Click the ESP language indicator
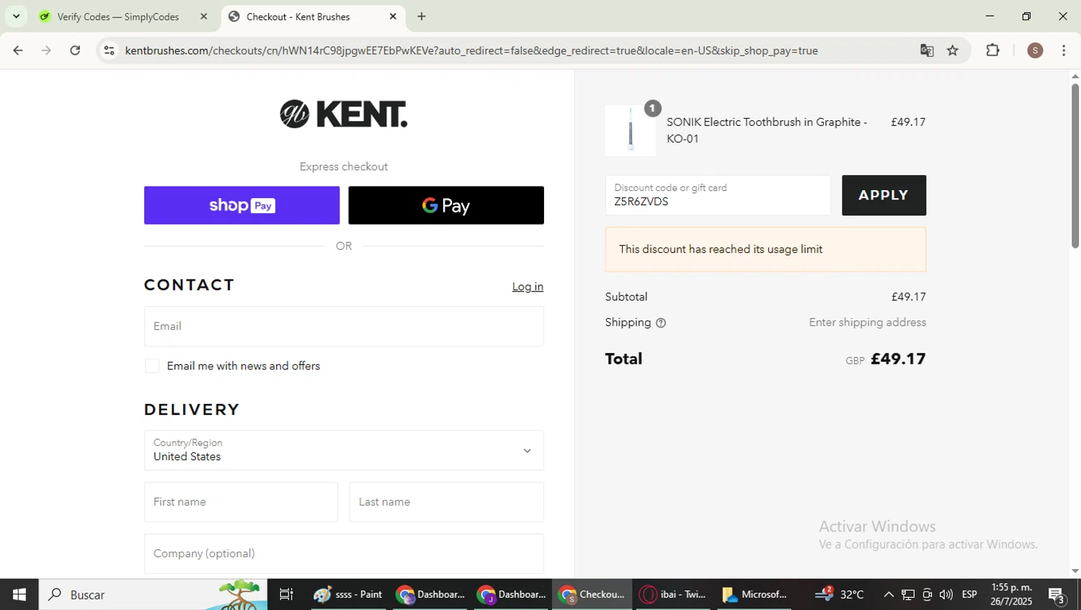1081x610 pixels. click(x=970, y=594)
